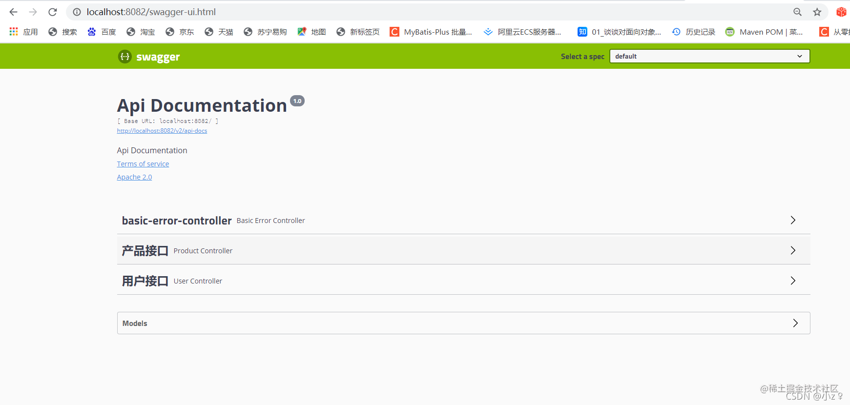Screen dimensions: 850x405
Task: Open the site info icon in the address bar
Action: [x=77, y=12]
